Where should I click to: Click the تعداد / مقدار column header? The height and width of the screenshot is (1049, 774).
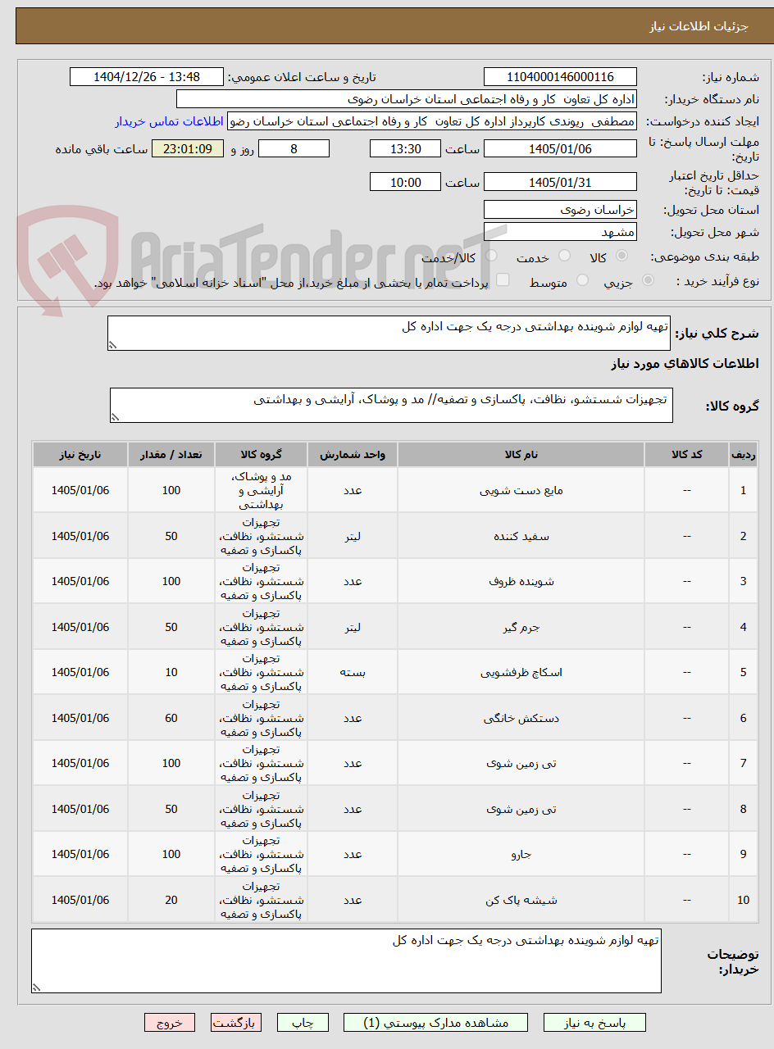(171, 454)
